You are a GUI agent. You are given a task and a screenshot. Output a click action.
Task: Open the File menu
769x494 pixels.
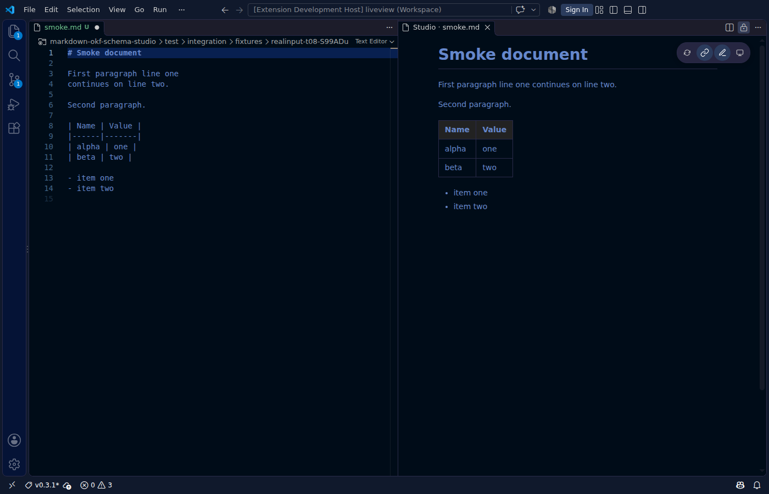(30, 10)
